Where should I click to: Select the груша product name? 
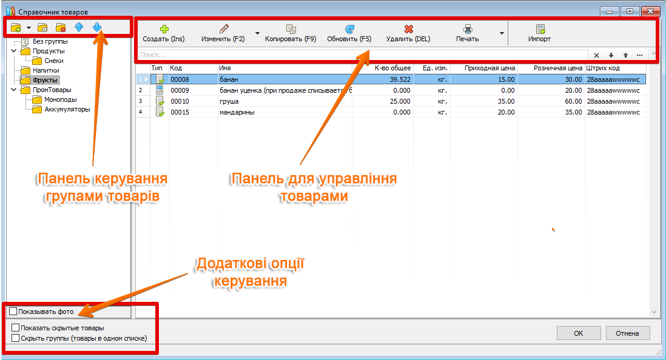[x=229, y=101]
